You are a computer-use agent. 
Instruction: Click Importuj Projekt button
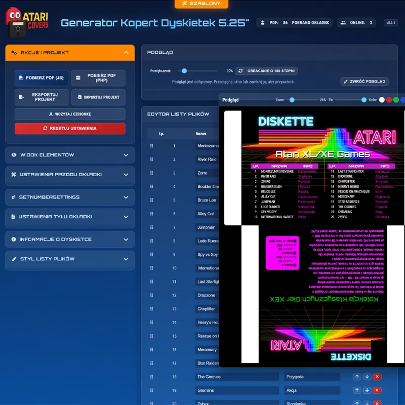click(98, 97)
